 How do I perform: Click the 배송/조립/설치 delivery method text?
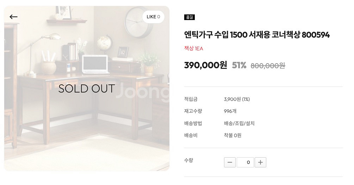click(x=239, y=123)
